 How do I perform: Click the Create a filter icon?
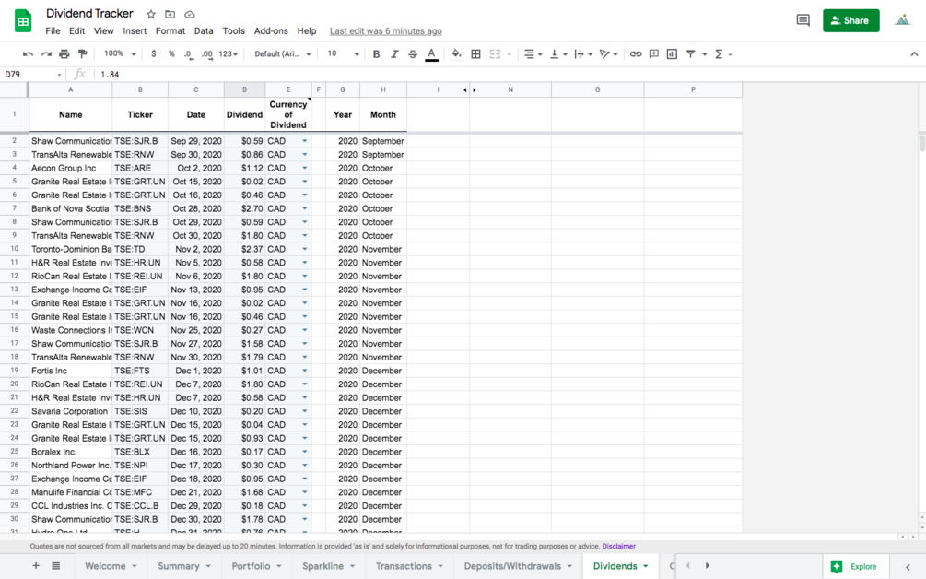pyautogui.click(x=690, y=53)
